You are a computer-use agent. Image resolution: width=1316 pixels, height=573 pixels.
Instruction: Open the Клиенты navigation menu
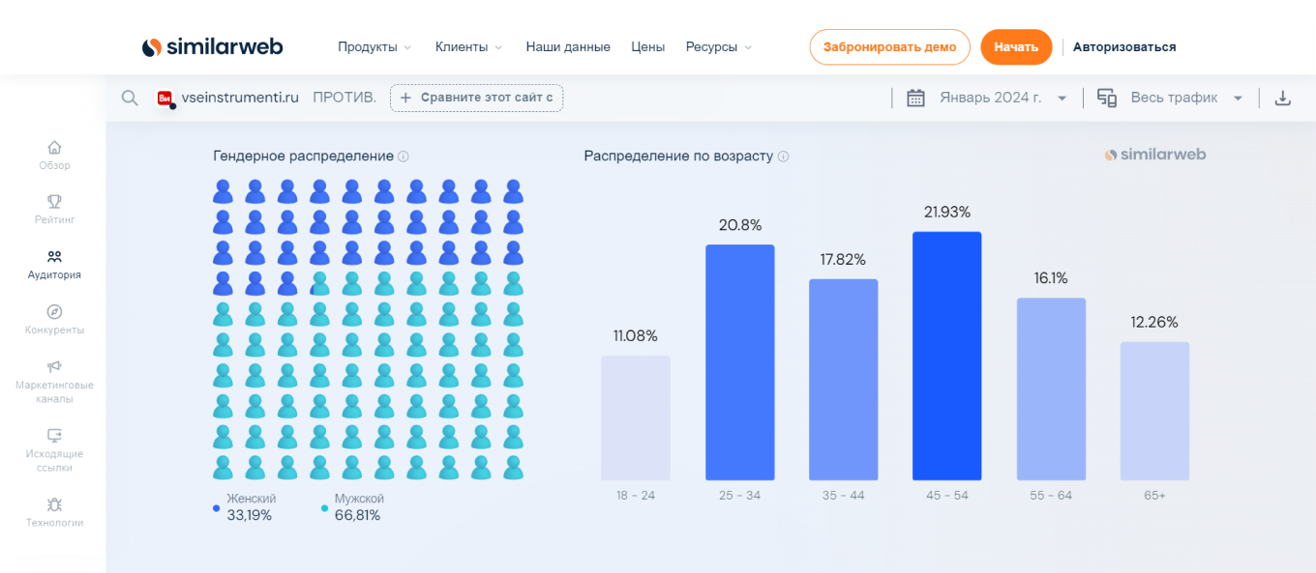point(468,47)
